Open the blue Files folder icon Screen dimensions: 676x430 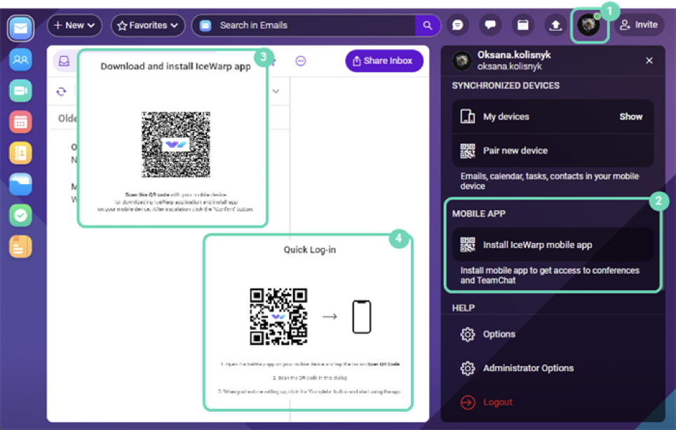[x=20, y=184]
